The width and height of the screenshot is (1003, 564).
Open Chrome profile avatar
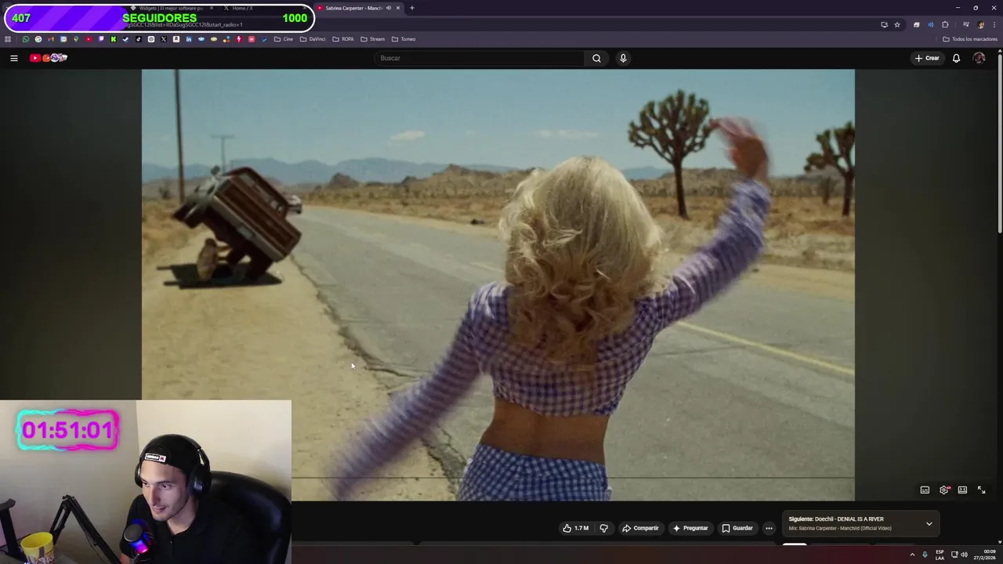(x=981, y=25)
